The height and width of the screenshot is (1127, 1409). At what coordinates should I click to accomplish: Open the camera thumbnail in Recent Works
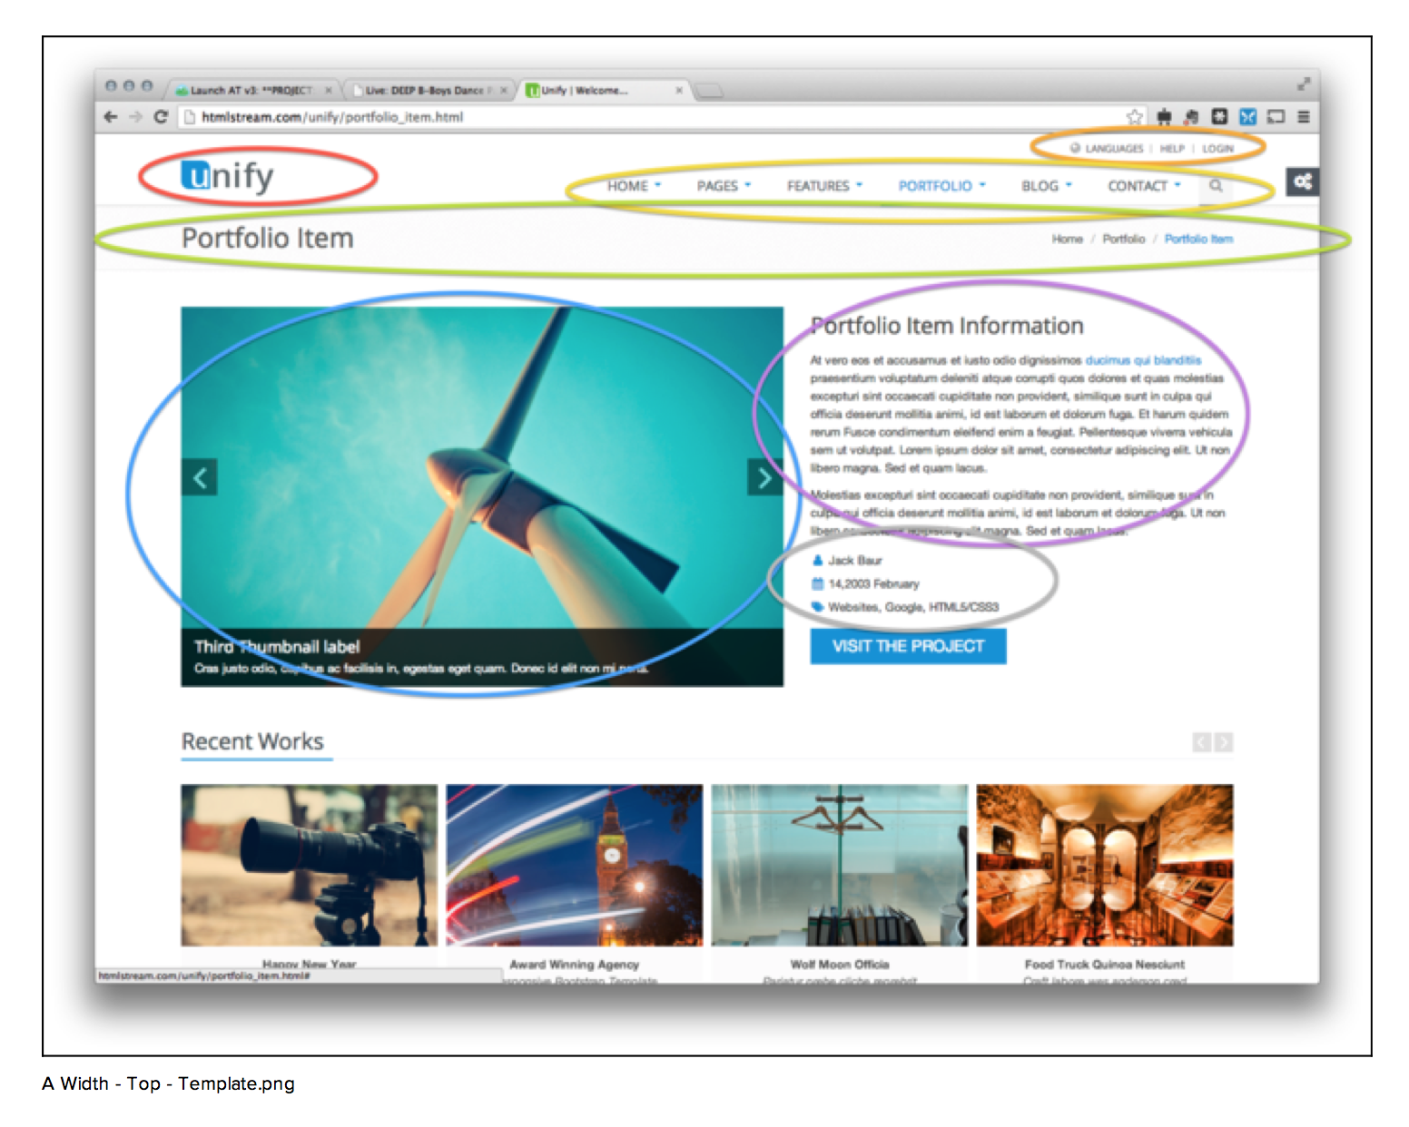pyautogui.click(x=309, y=866)
